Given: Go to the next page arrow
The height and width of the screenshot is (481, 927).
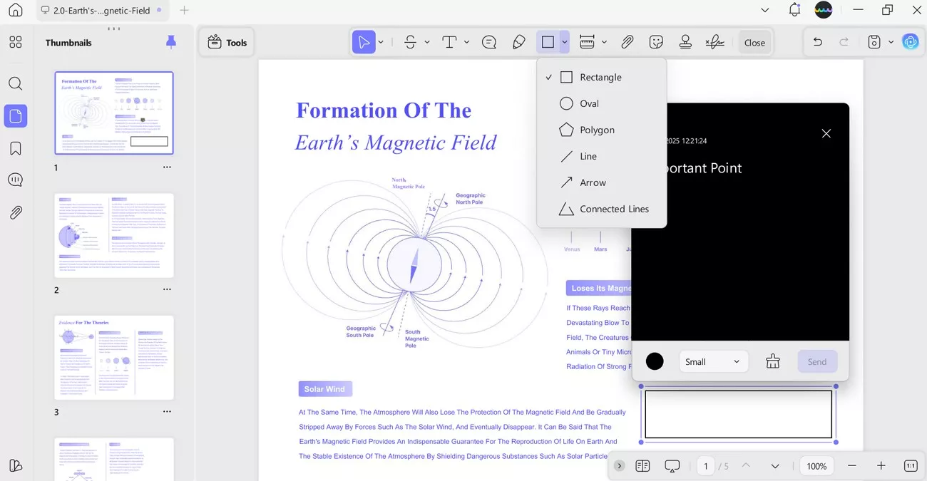Looking at the screenshot, I should tap(775, 466).
